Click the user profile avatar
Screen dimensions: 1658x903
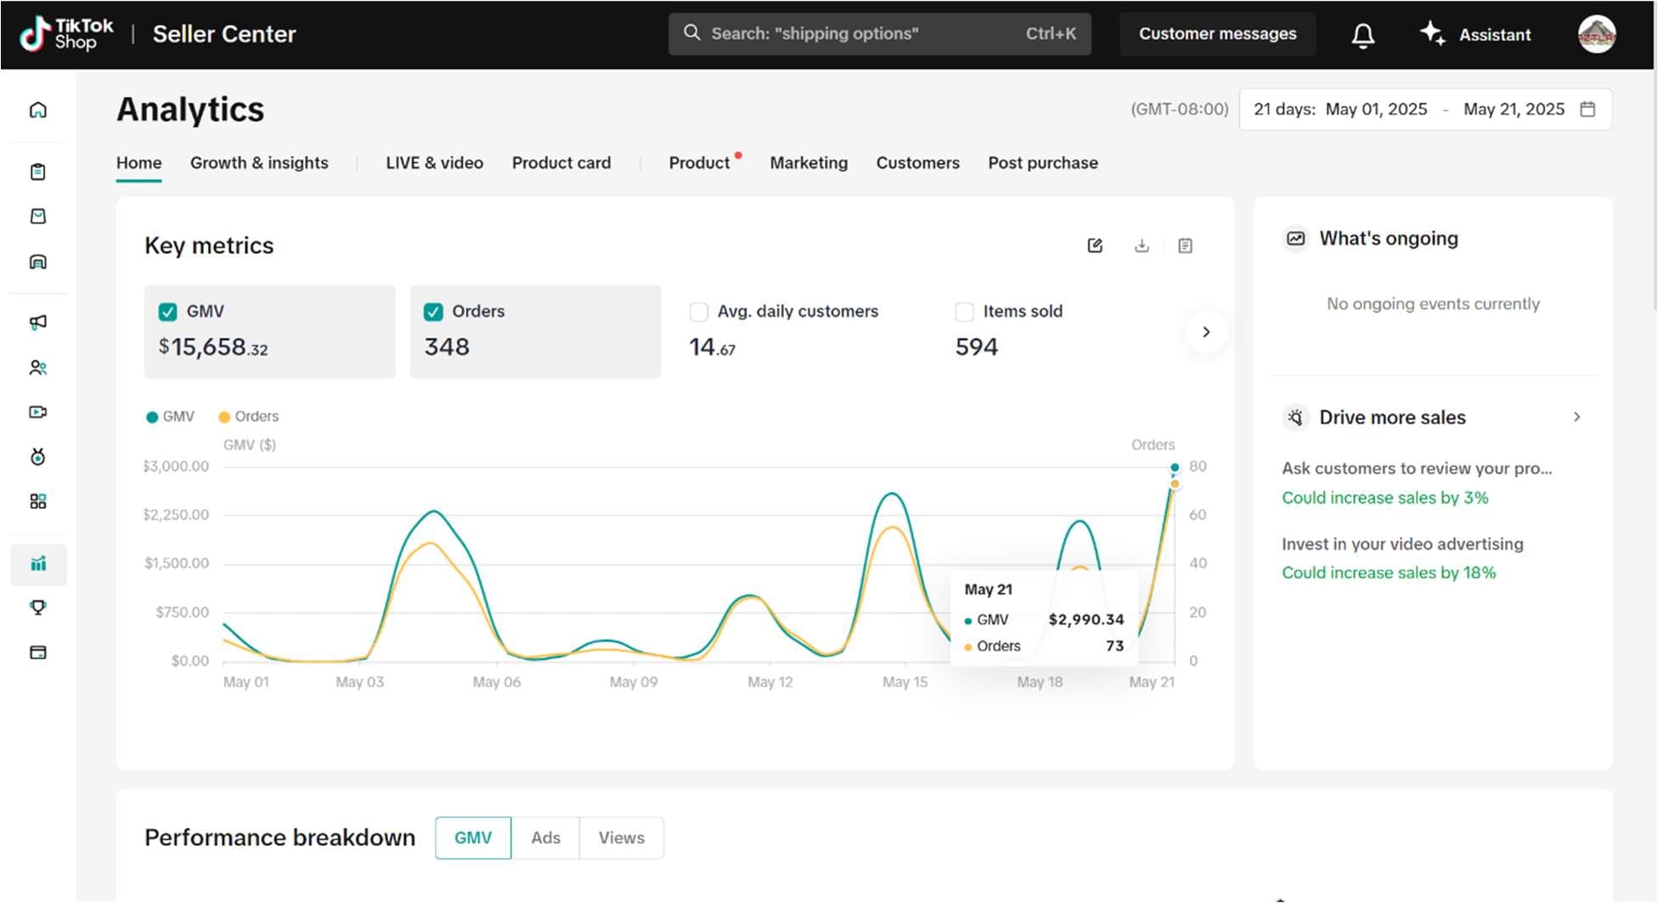pyautogui.click(x=1596, y=34)
